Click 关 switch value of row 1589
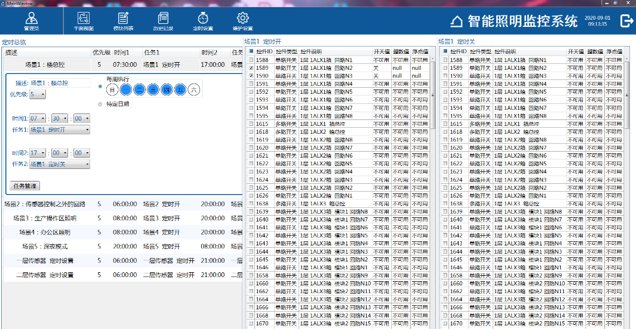Viewport: 636px width, 329px height. 382,67
